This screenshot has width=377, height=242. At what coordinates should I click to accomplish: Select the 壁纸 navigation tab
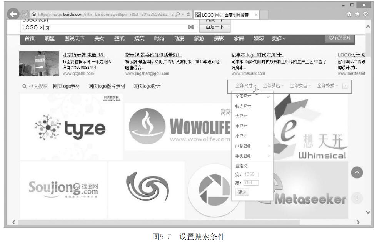[x=119, y=38]
